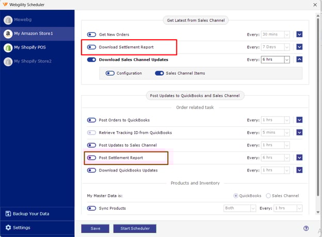The image size is (322, 237).
Task: Click the My Master Data is label
Action: coord(105,196)
